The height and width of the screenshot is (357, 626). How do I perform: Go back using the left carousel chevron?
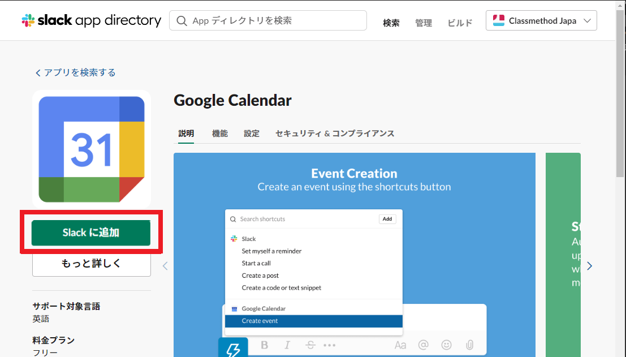pyautogui.click(x=165, y=266)
